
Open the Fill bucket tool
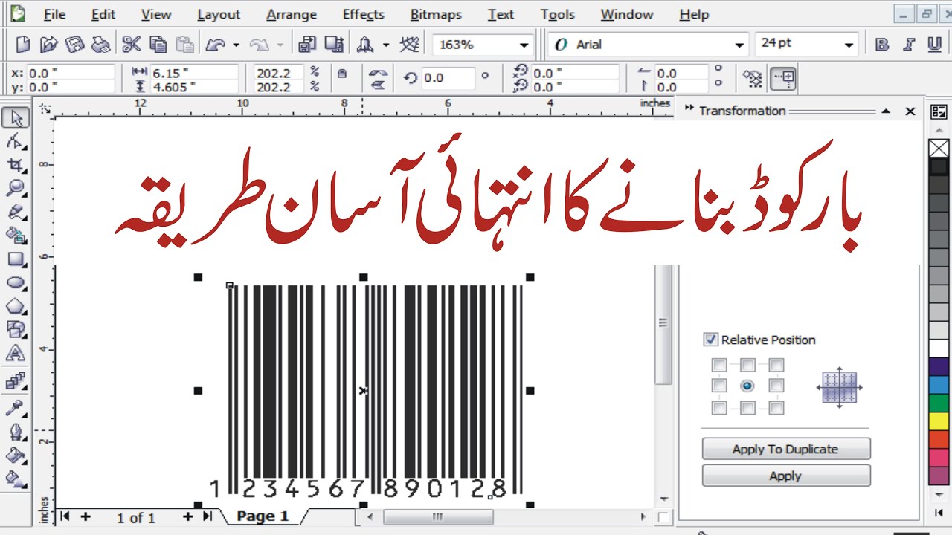click(x=16, y=455)
